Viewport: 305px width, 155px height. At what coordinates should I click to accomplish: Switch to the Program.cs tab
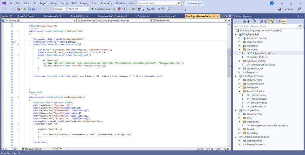(143, 16)
